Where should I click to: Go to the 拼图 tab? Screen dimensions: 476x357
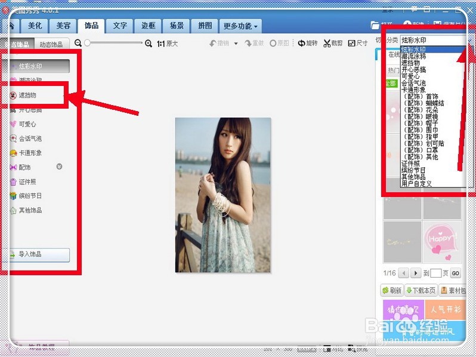205,26
